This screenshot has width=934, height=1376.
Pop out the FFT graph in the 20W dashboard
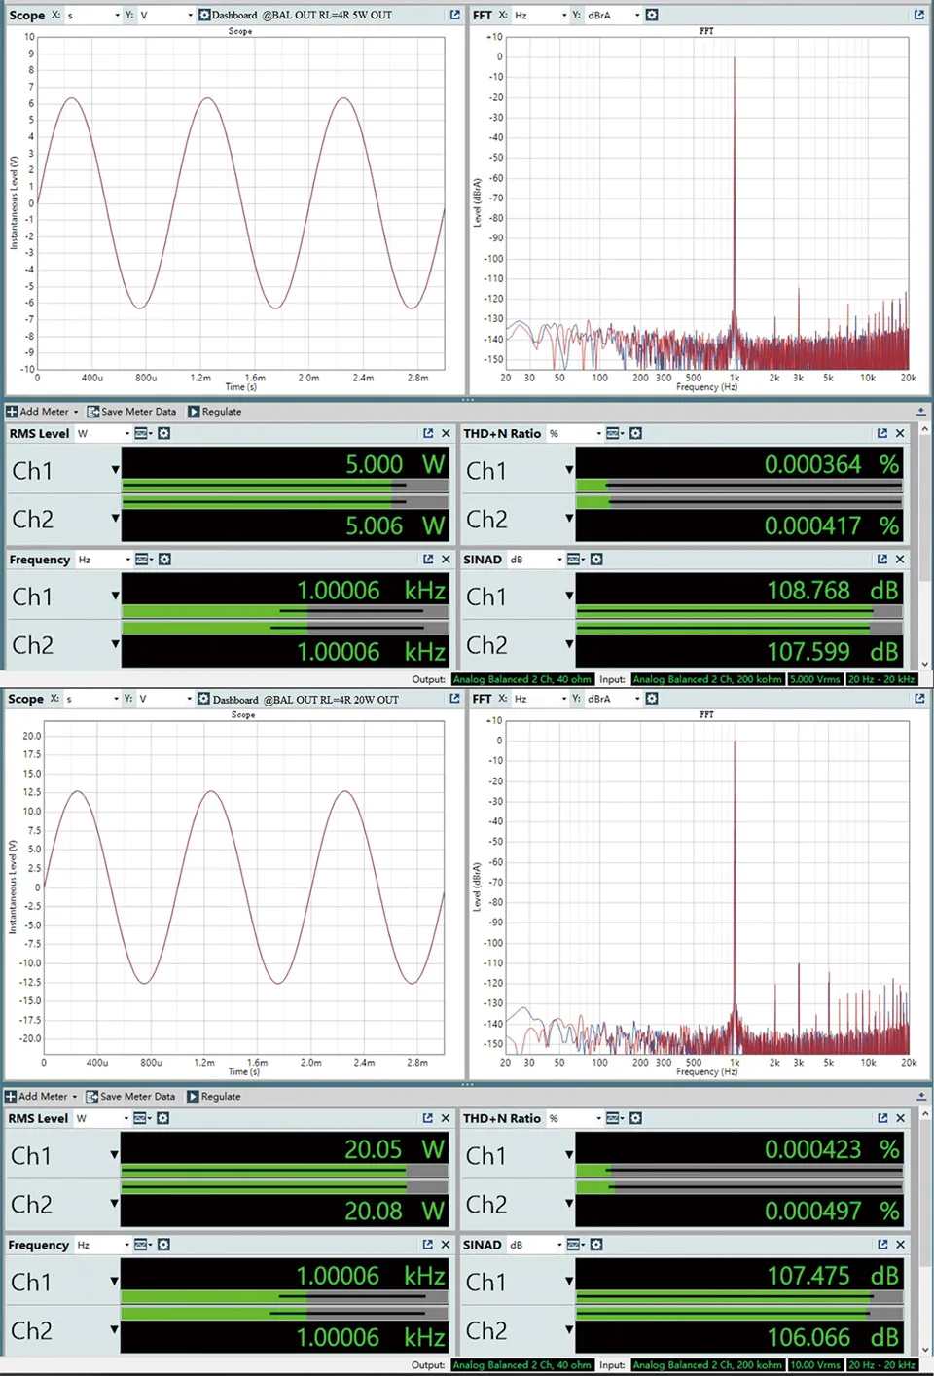(x=919, y=699)
